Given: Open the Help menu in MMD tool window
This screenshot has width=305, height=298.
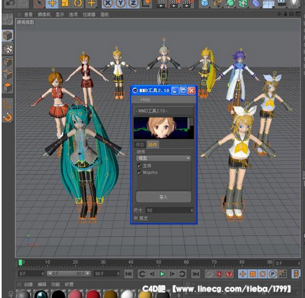Looking at the screenshot, I should pos(145,100).
